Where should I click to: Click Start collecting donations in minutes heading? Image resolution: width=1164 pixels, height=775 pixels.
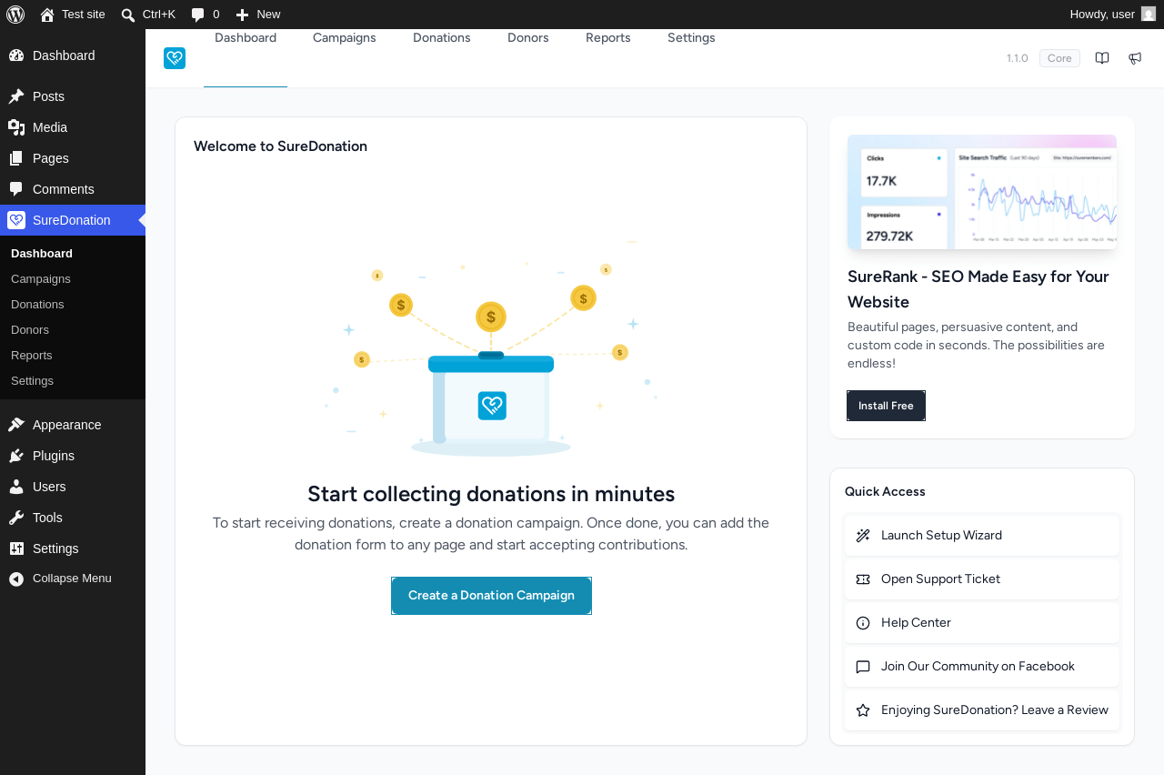click(491, 494)
